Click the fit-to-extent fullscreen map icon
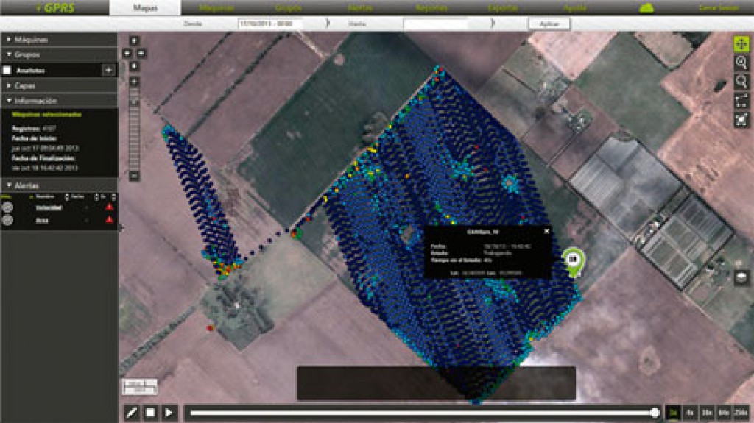This screenshot has height=423, width=754. 741,119
